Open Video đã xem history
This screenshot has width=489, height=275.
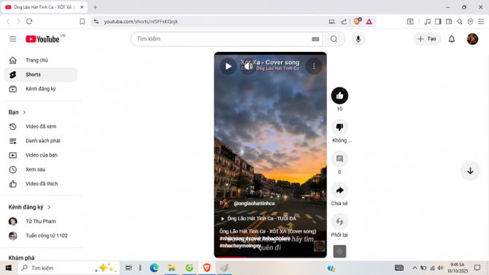tap(41, 126)
